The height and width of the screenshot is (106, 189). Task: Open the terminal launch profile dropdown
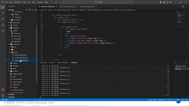coord(177,62)
